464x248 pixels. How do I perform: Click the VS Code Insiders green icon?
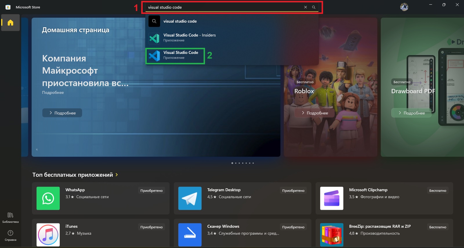(154, 38)
